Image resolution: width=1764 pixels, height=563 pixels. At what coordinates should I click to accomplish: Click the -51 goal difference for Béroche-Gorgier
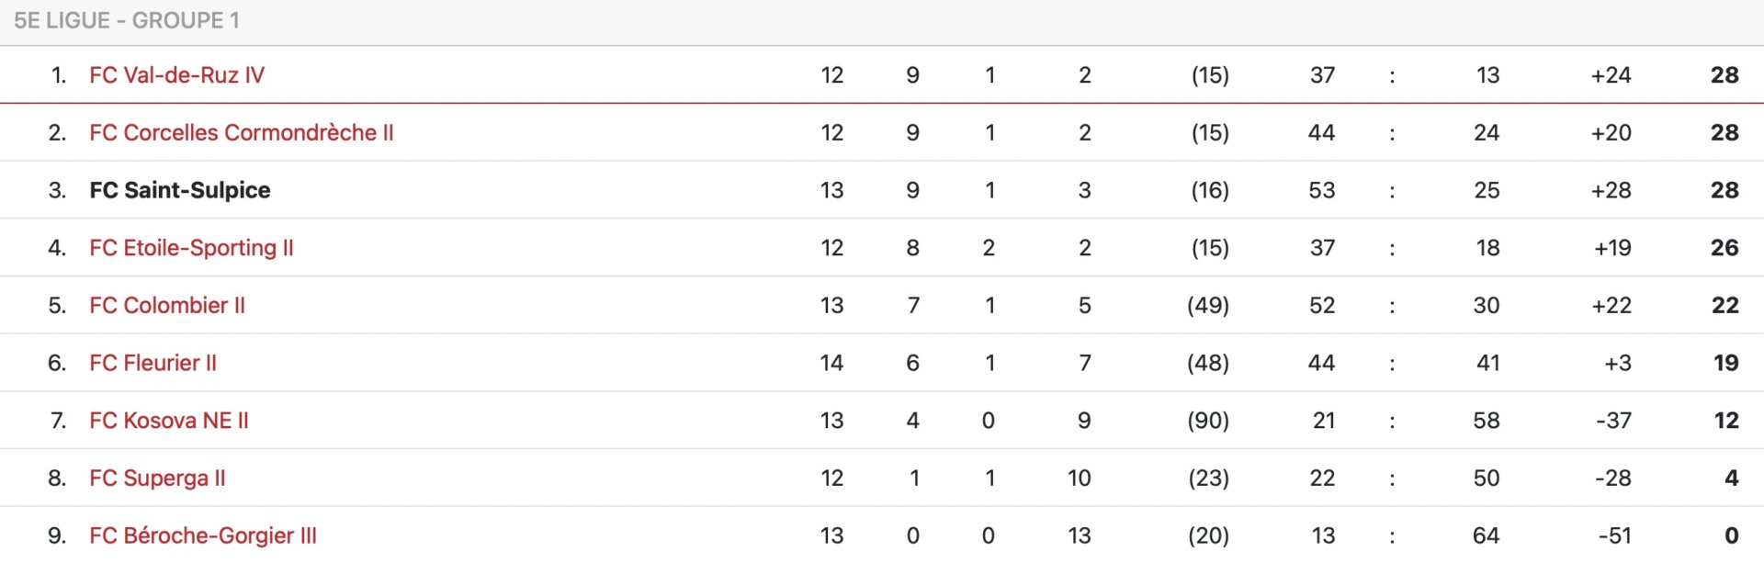(1614, 536)
